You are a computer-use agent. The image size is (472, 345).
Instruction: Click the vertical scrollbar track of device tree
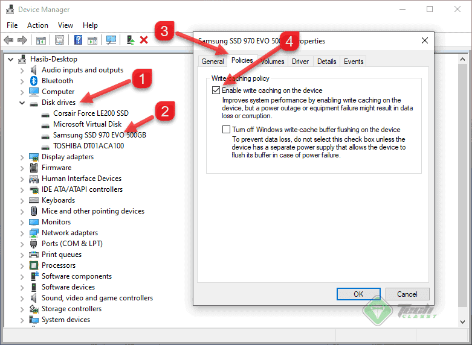point(463,186)
